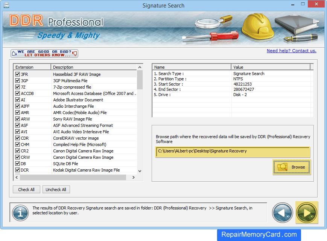Maximize the Signature Search window
The image size is (327, 241).
pyautogui.click(x=303, y=4)
